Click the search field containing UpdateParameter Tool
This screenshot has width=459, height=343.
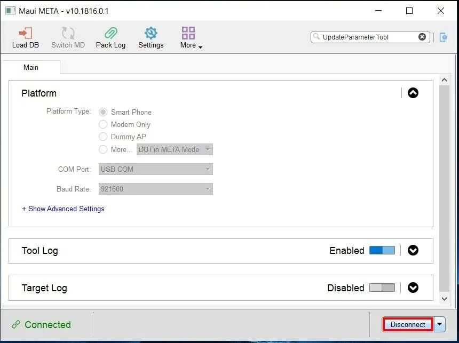[370, 37]
